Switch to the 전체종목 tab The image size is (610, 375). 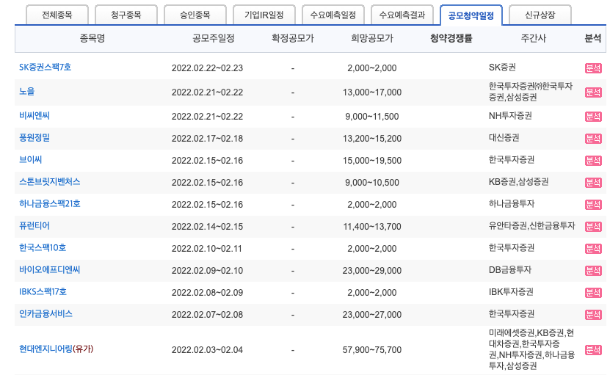tap(57, 15)
